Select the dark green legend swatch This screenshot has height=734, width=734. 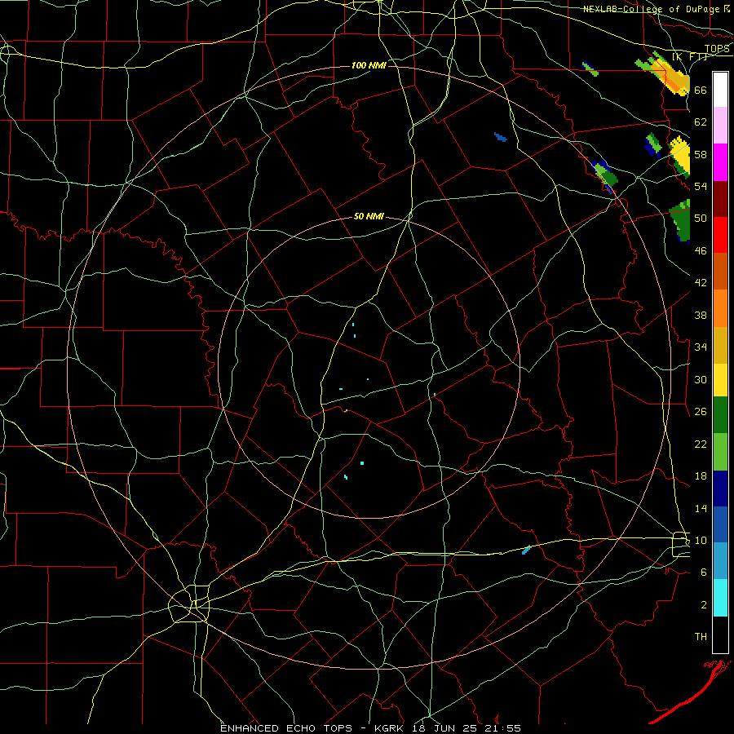click(x=720, y=415)
